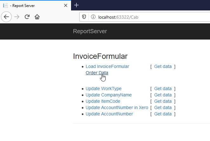This screenshot has height=141, width=210.
Task: Click the browser back arrow button
Action: point(7,17)
